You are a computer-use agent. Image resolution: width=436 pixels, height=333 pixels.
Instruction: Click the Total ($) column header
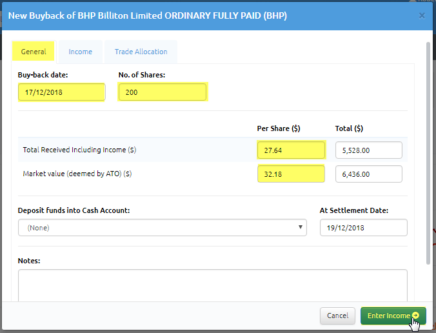pos(349,128)
